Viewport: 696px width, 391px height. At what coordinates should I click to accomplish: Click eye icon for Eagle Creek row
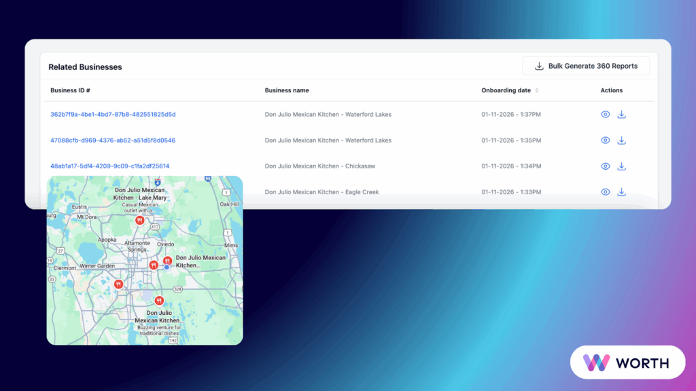coord(606,192)
